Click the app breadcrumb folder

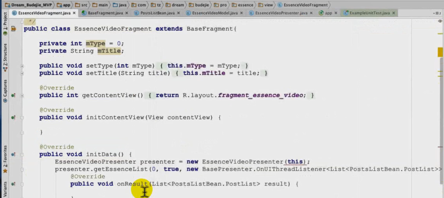[63, 5]
